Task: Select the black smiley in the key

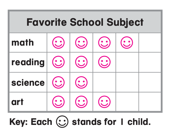Action: pos(62,122)
